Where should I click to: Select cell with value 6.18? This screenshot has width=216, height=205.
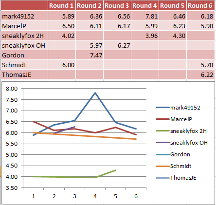(201, 16)
